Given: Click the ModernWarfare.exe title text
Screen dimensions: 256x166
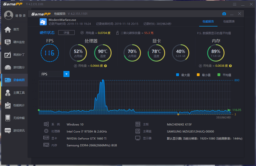Looking at the screenshot, I should pyautogui.click(x=62, y=20).
